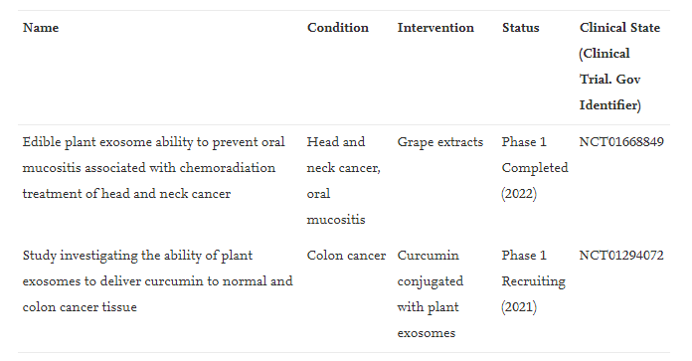Click the Head and neck cancer condition cell

pyautogui.click(x=343, y=181)
